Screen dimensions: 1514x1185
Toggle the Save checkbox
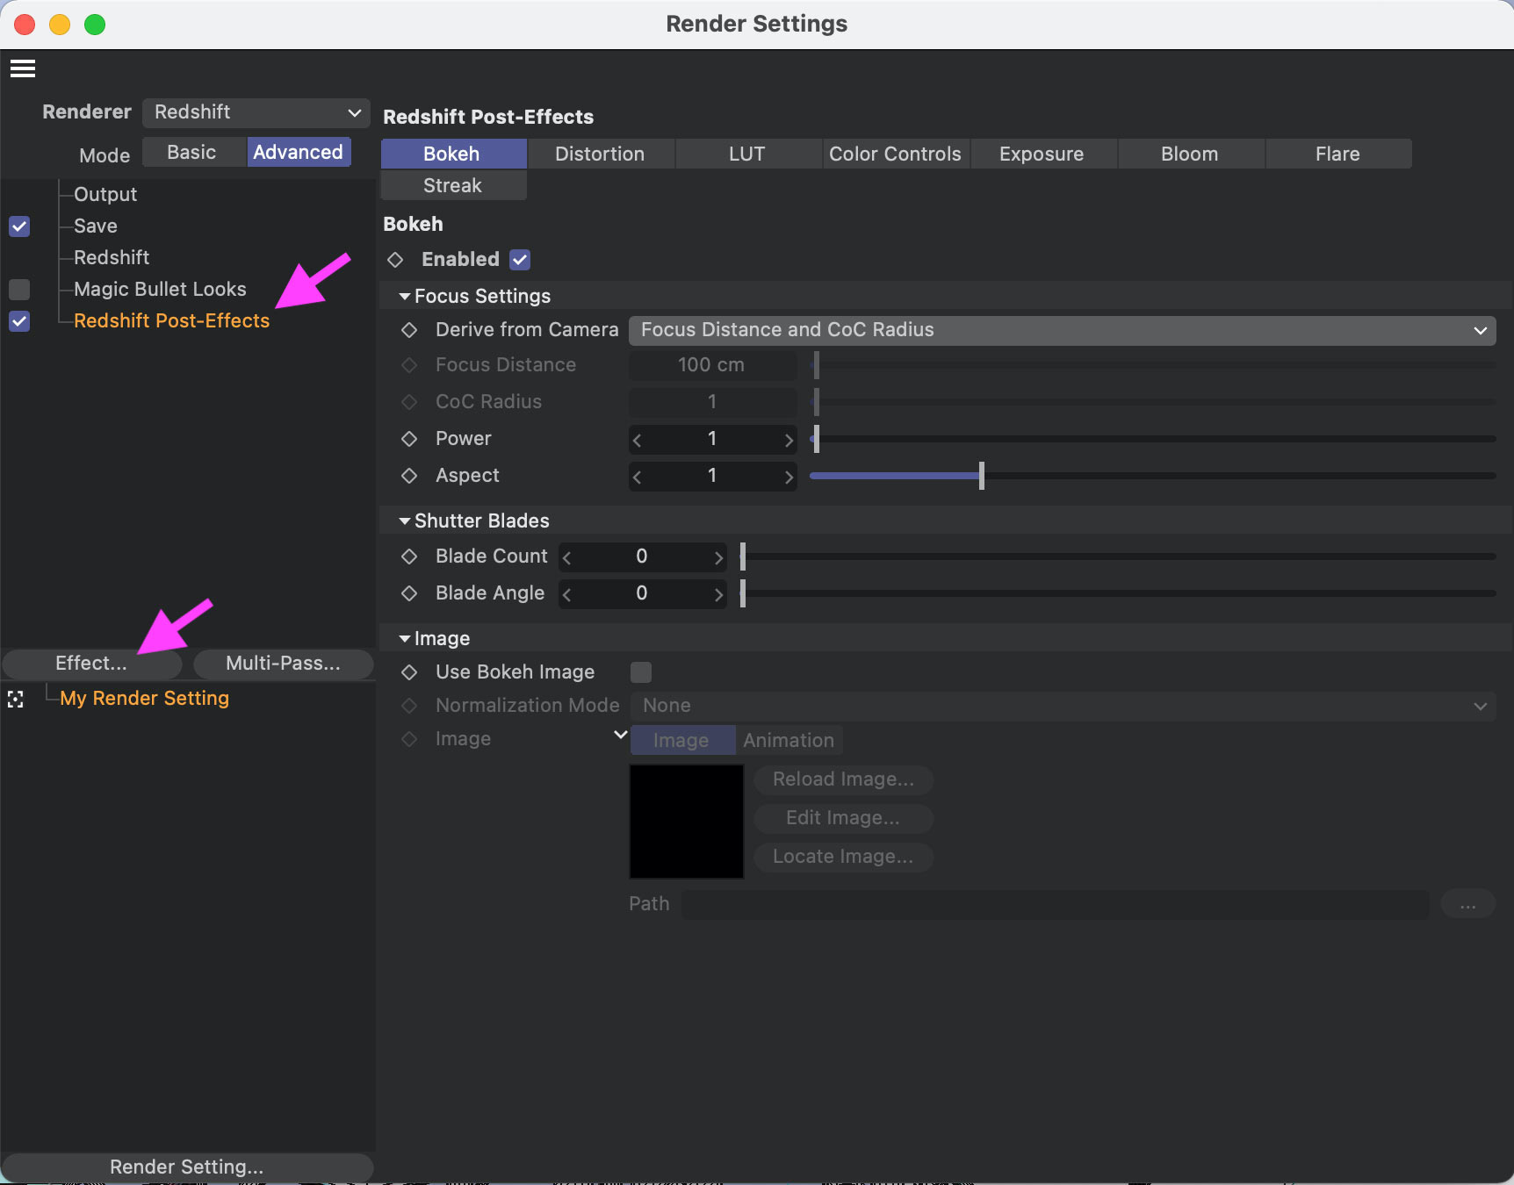[19, 226]
